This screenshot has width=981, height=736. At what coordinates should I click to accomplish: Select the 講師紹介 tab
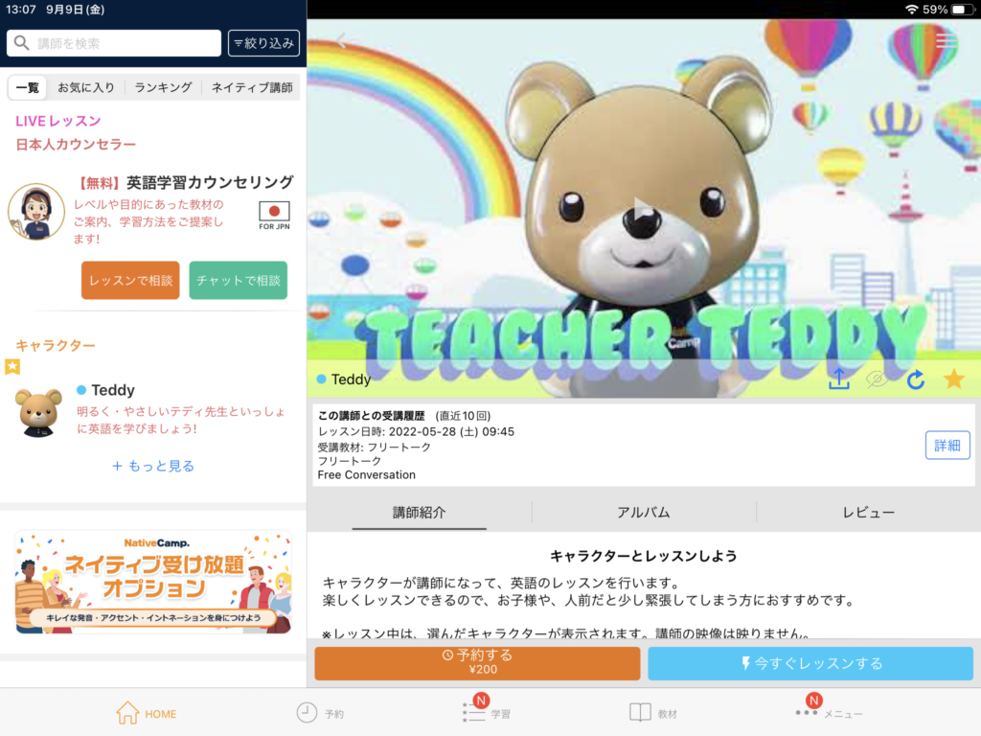[x=420, y=513]
